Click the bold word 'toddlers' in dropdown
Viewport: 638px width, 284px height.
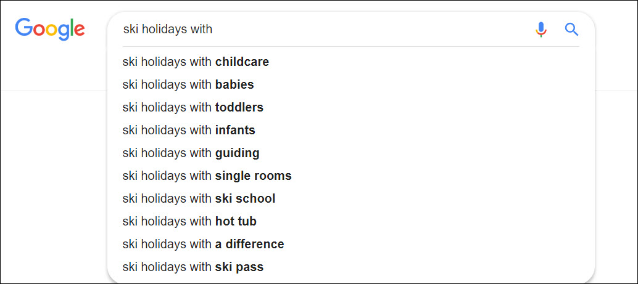(239, 108)
